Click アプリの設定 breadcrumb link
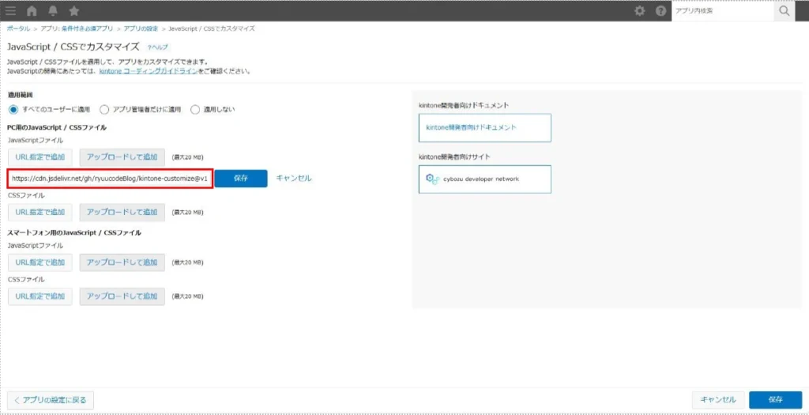The image size is (809, 415). coord(141,28)
